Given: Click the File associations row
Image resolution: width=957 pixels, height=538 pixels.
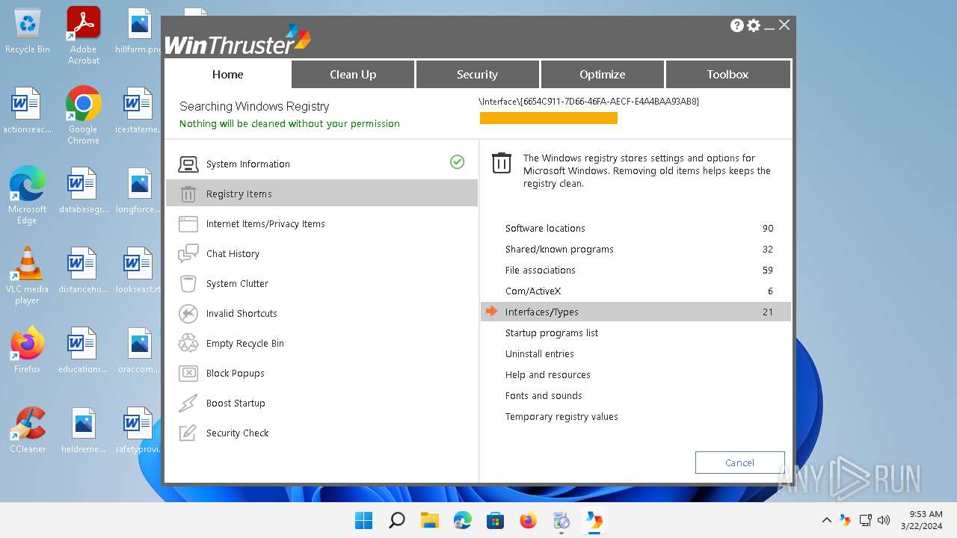Looking at the screenshot, I should 636,270.
